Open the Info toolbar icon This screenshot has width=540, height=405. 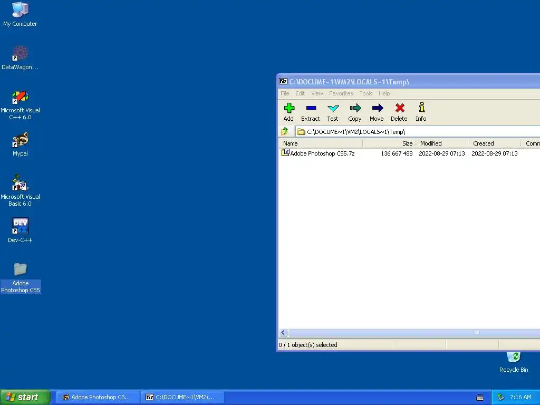tap(421, 112)
